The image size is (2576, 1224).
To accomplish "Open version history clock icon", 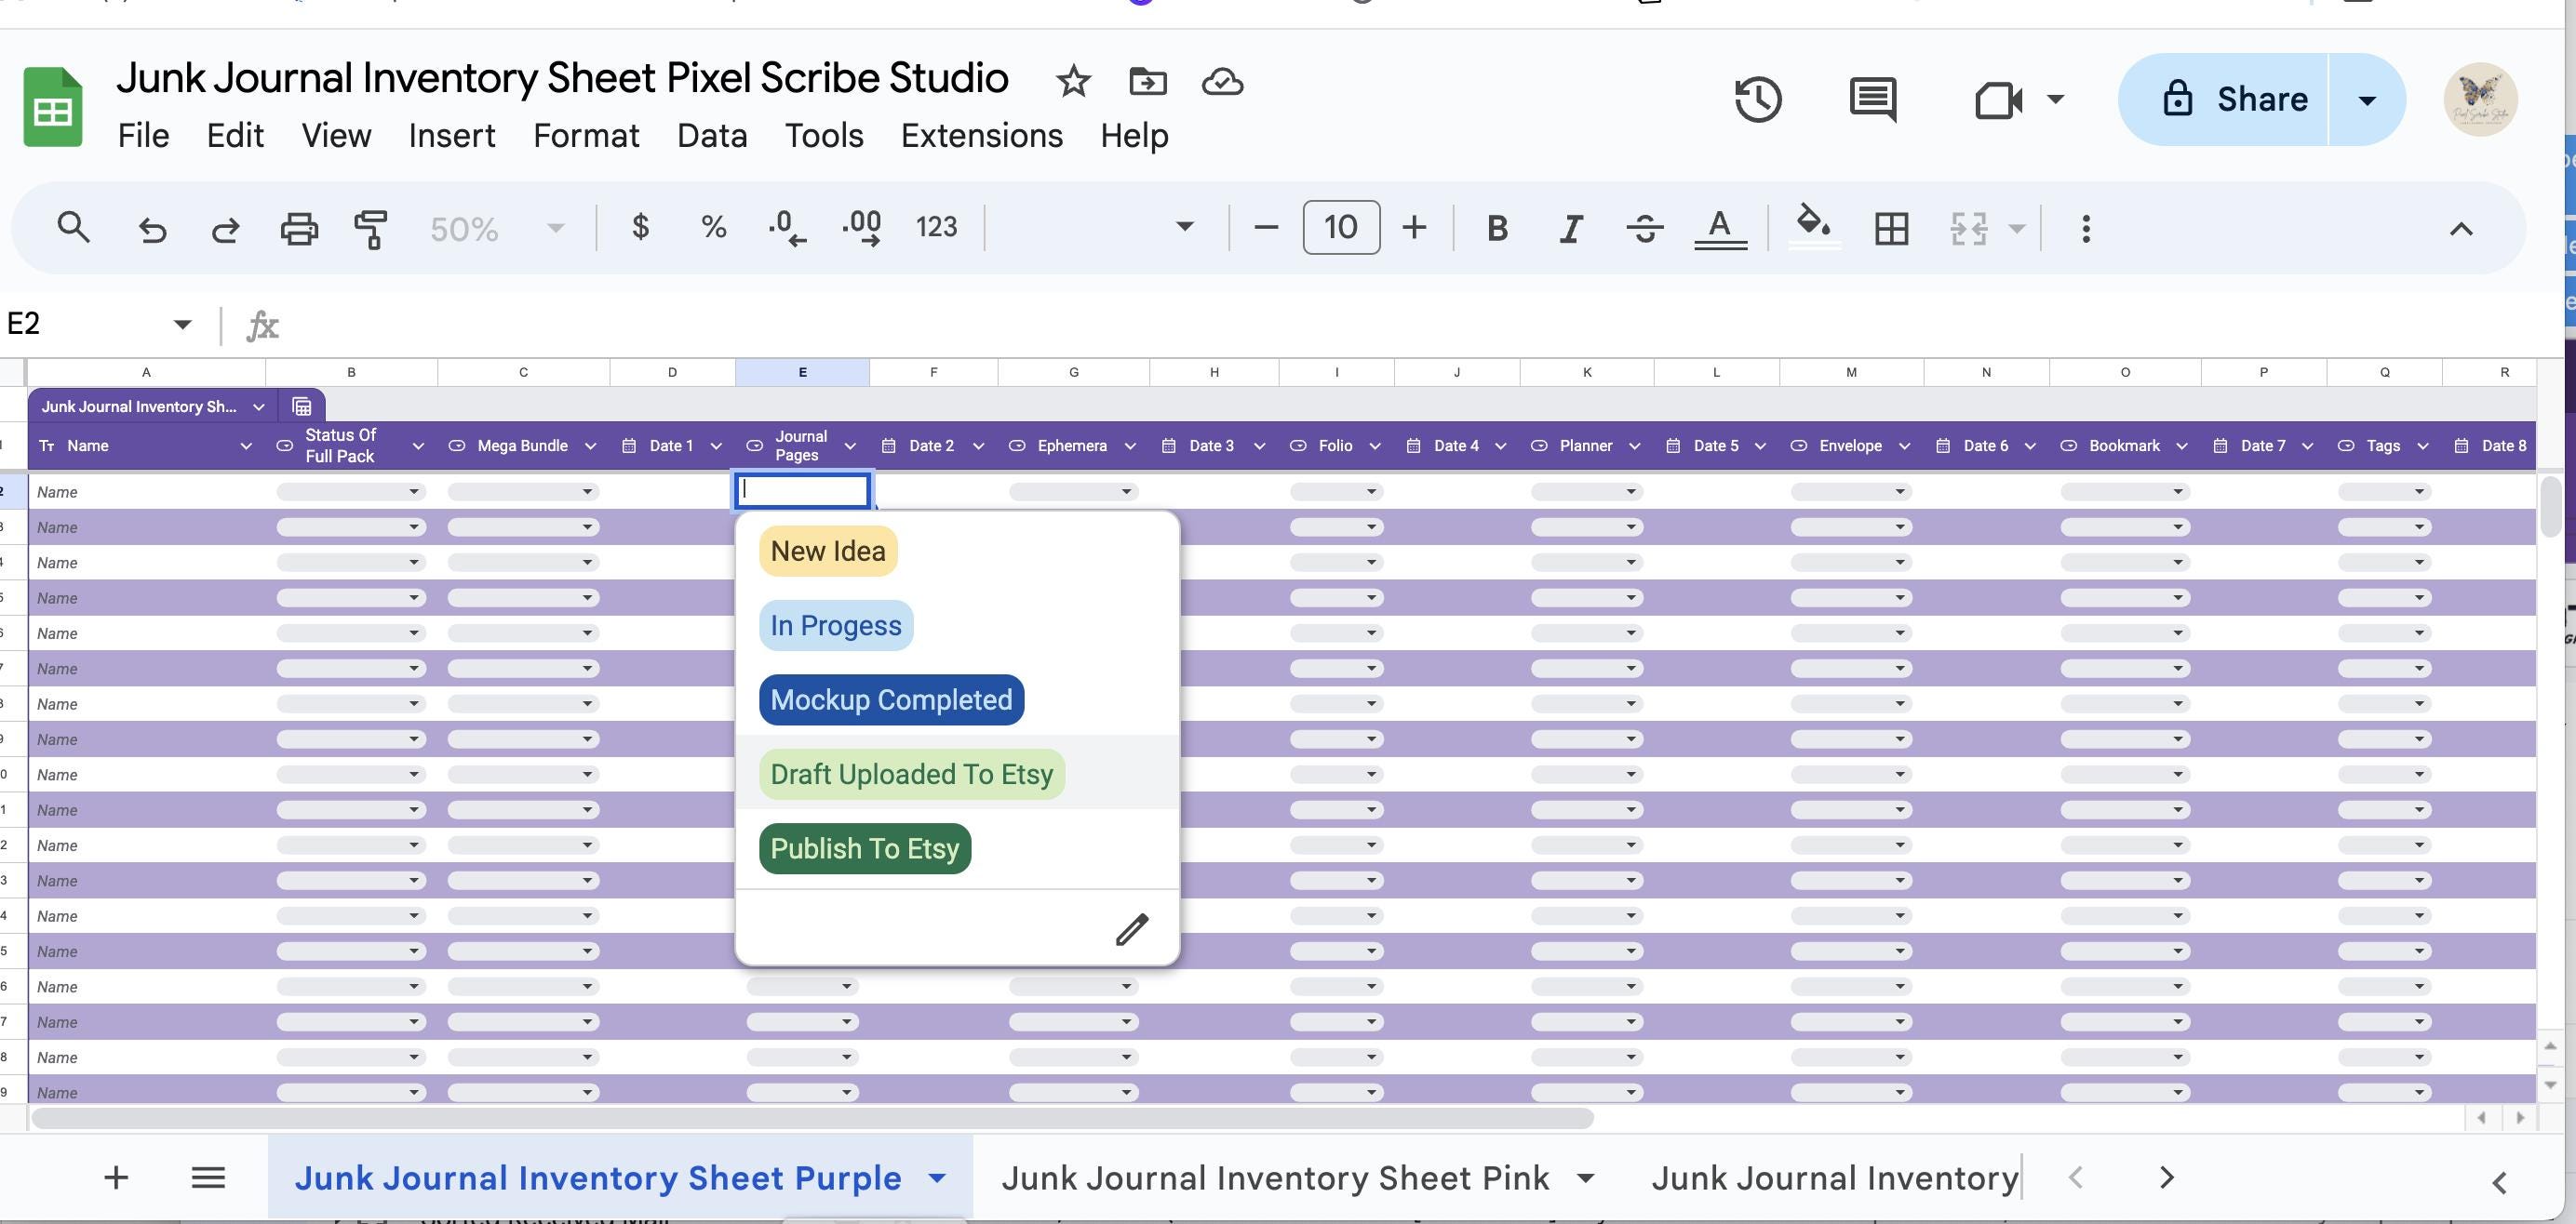I will [1759, 99].
